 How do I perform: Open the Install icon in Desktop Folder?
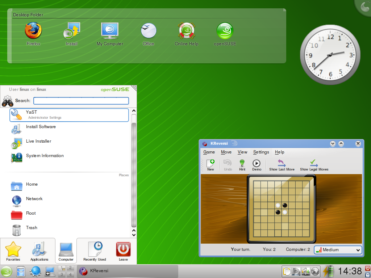tap(72, 34)
